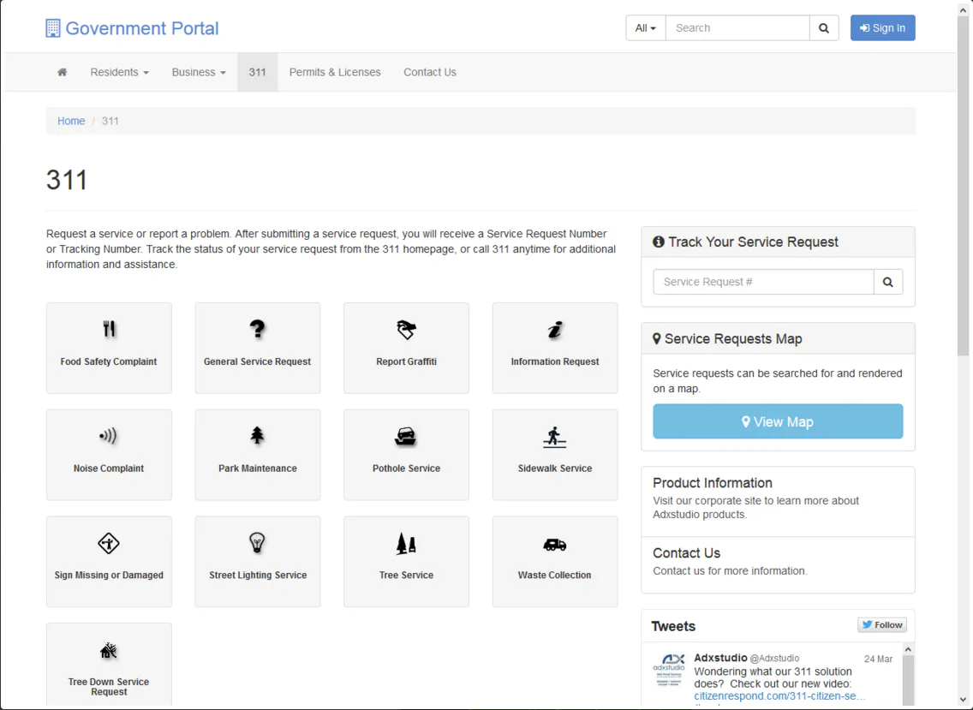Follow Adxstudio with the Follow button

point(882,625)
